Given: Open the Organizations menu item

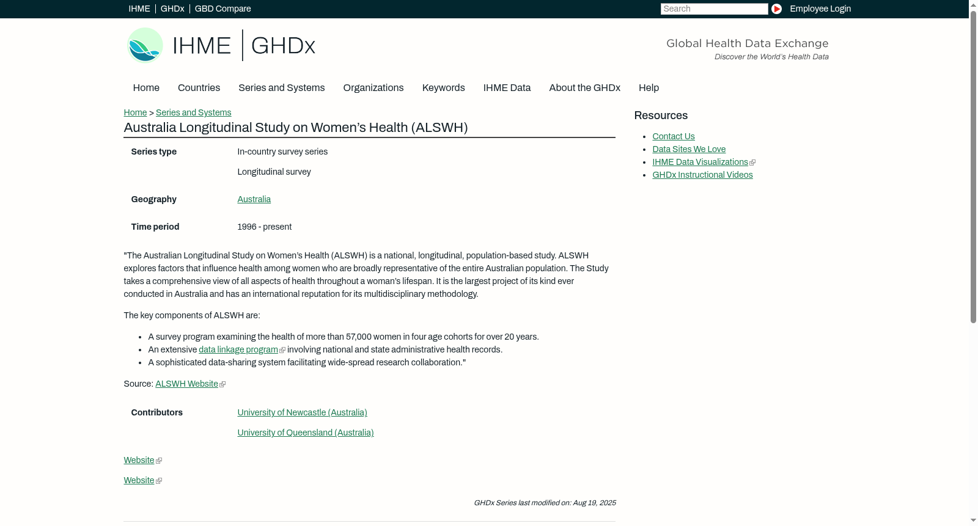Looking at the screenshot, I should (373, 88).
